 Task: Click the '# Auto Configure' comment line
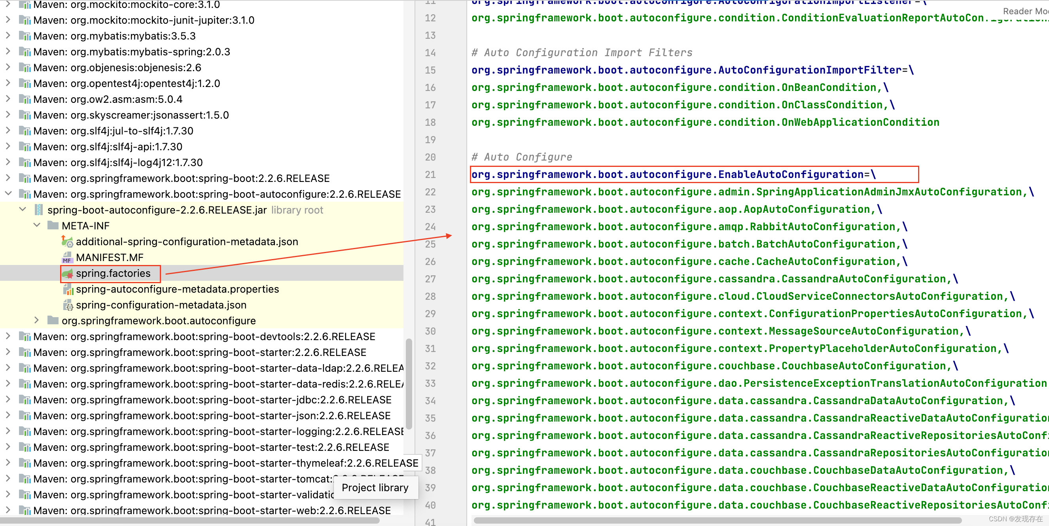(522, 157)
